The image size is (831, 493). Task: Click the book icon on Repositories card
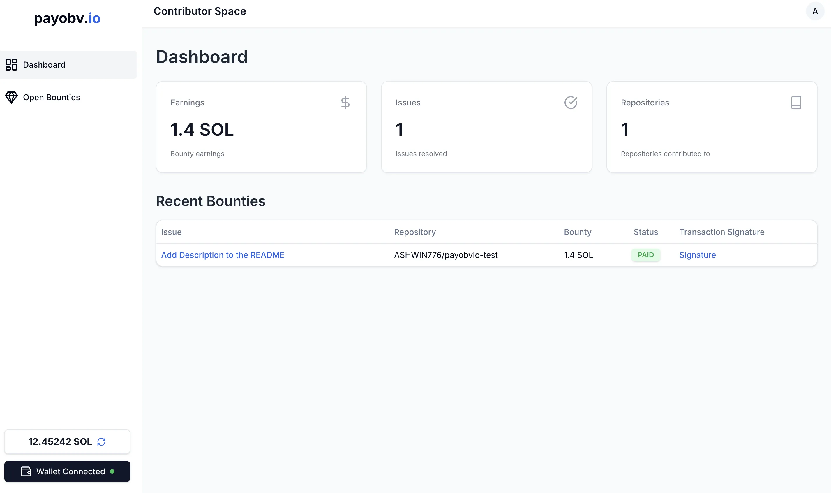[796, 103]
